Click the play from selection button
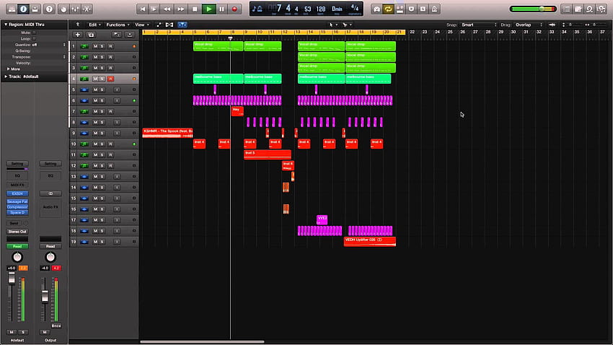Viewport: 613px width, 345px height. [x=154, y=9]
